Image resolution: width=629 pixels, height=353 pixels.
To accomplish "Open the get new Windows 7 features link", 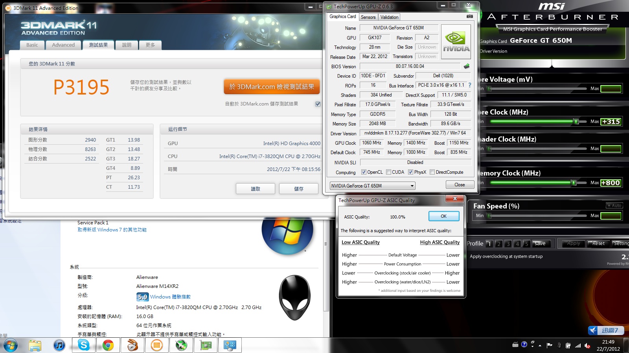I will pyautogui.click(x=112, y=230).
